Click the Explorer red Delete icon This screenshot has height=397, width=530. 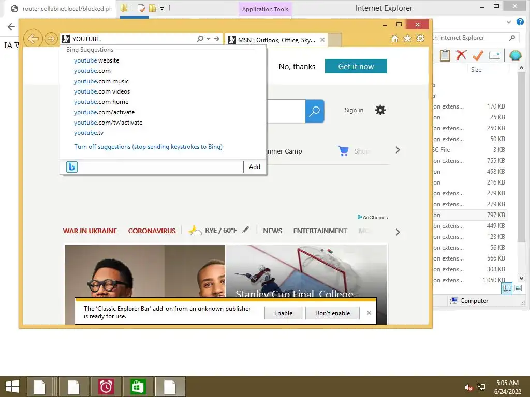click(x=461, y=55)
